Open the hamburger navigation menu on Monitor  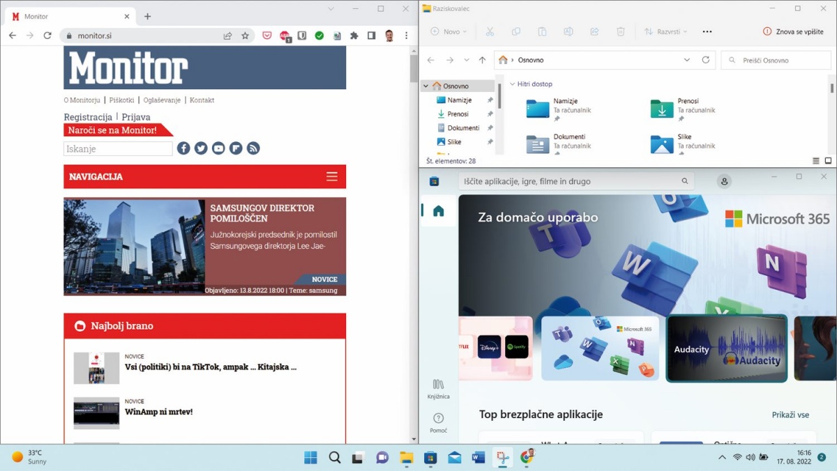point(332,177)
